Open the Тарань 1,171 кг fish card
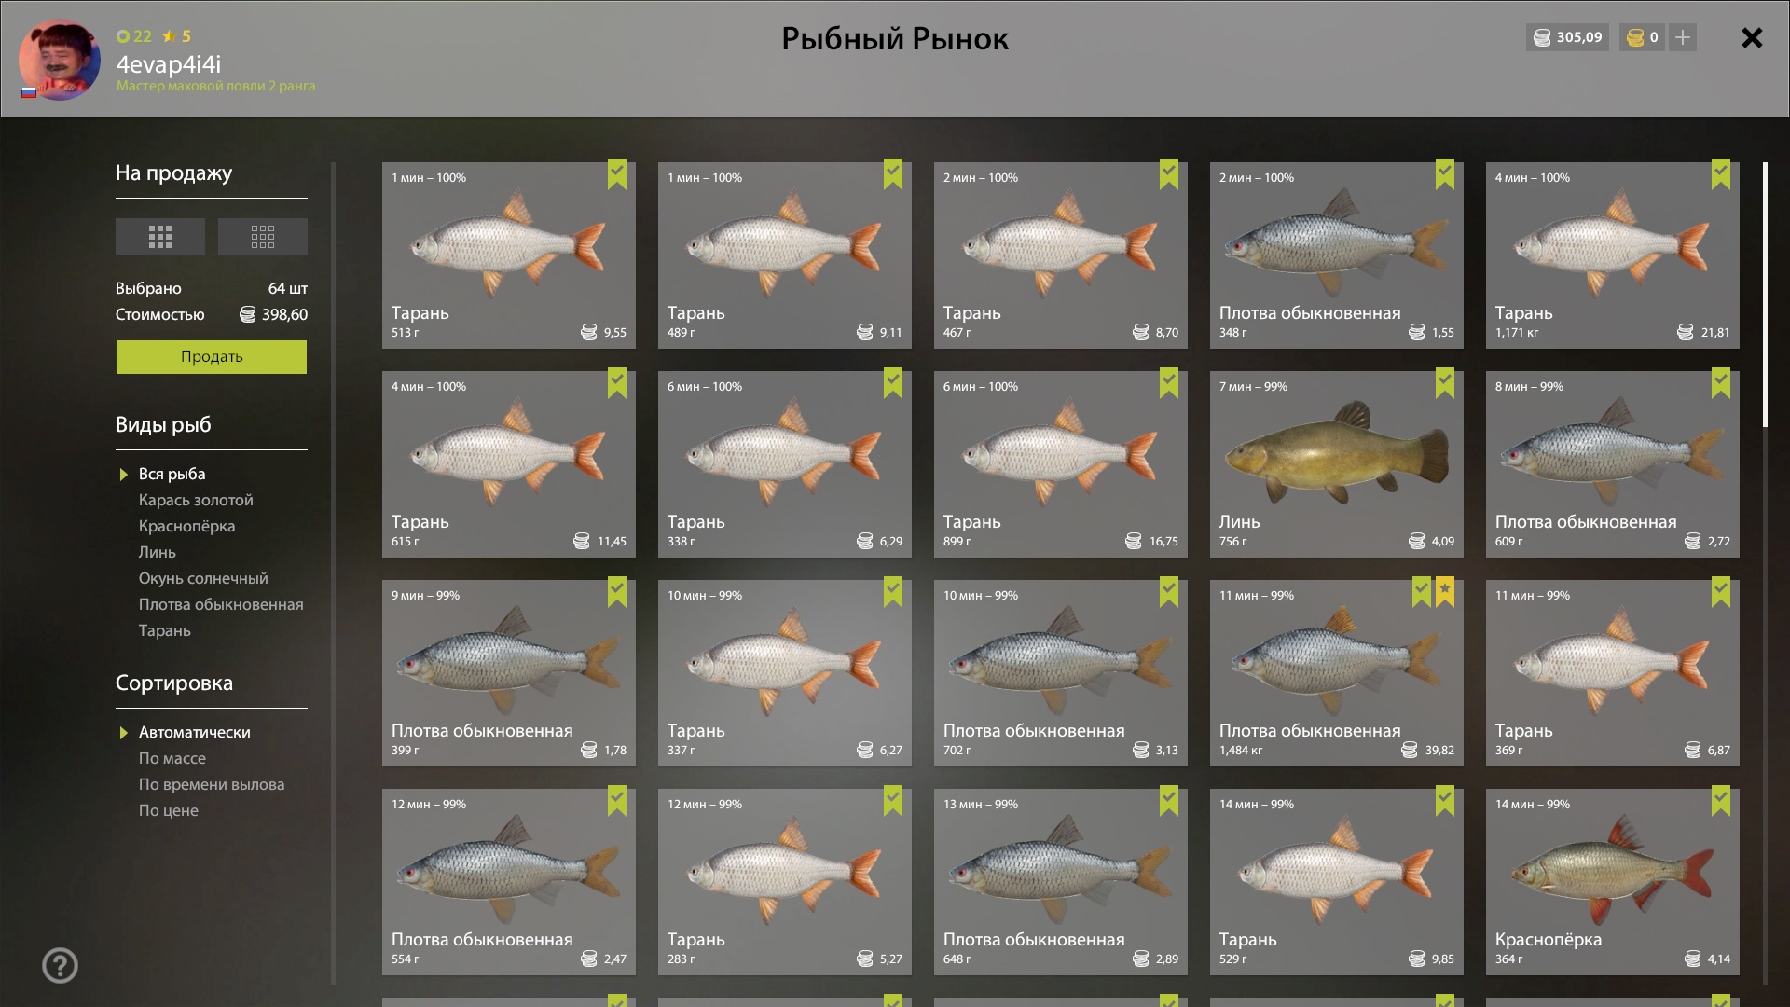Image resolution: width=1790 pixels, height=1007 pixels. pyautogui.click(x=1612, y=255)
